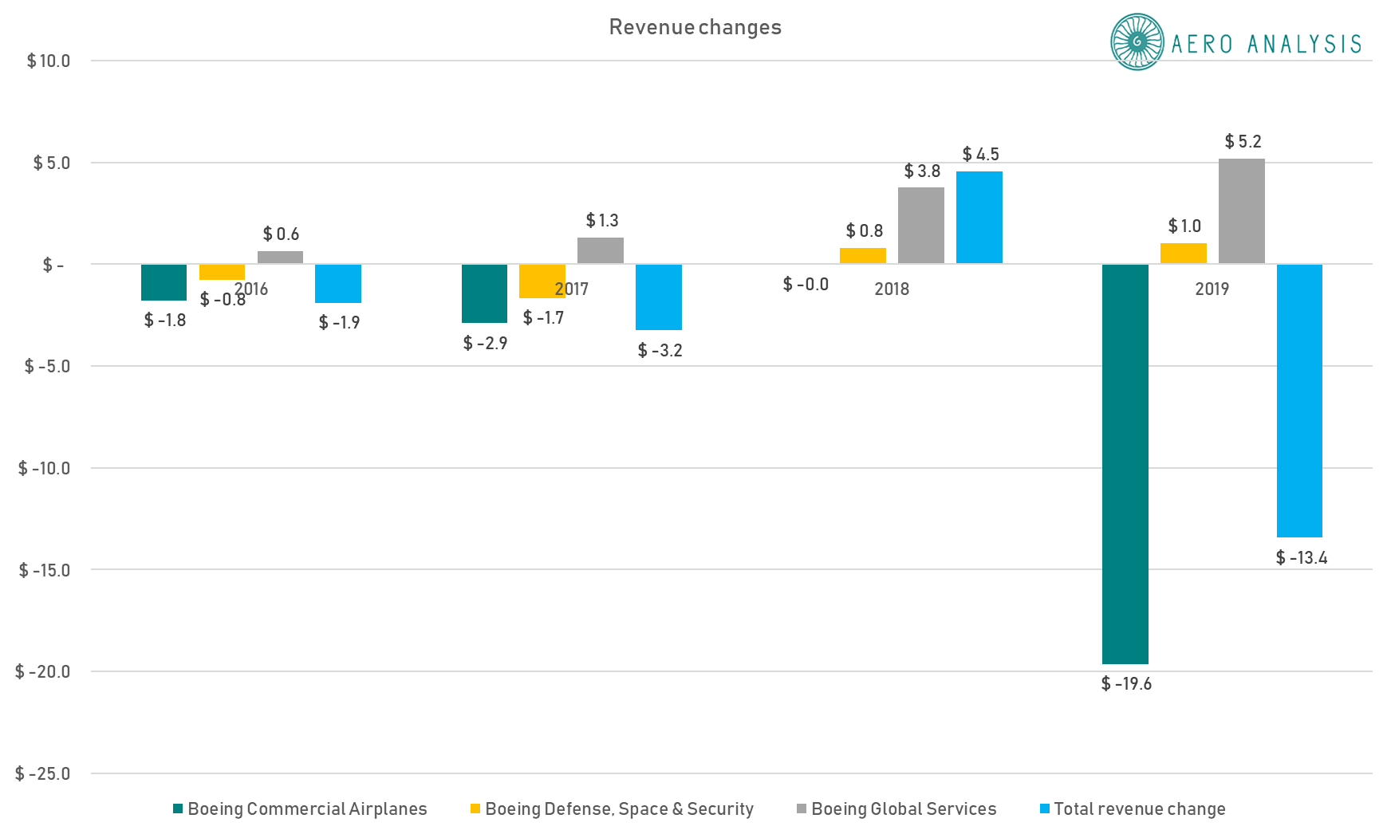Click the '2018' category axis label
The height and width of the screenshot is (834, 1391).
coord(892,289)
